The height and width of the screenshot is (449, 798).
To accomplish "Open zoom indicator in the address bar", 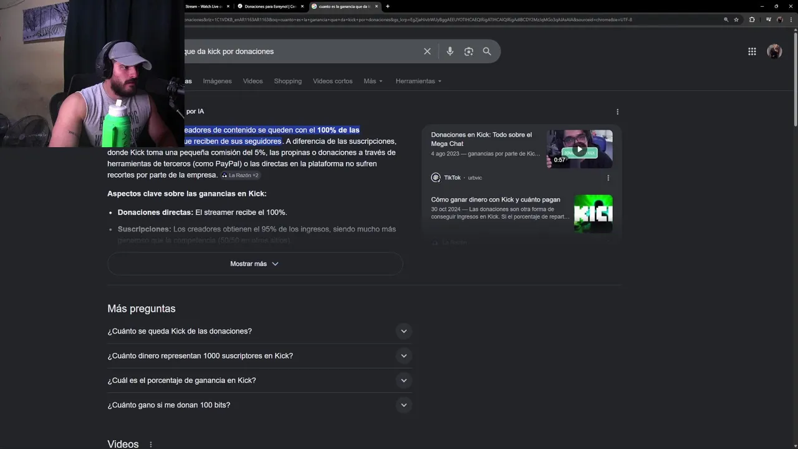I will 726,19.
